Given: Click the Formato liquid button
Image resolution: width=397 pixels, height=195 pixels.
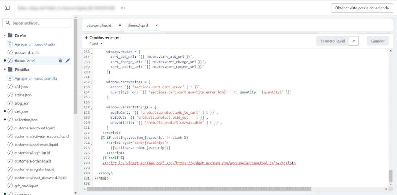Looking at the screenshot, I should pyautogui.click(x=333, y=41).
